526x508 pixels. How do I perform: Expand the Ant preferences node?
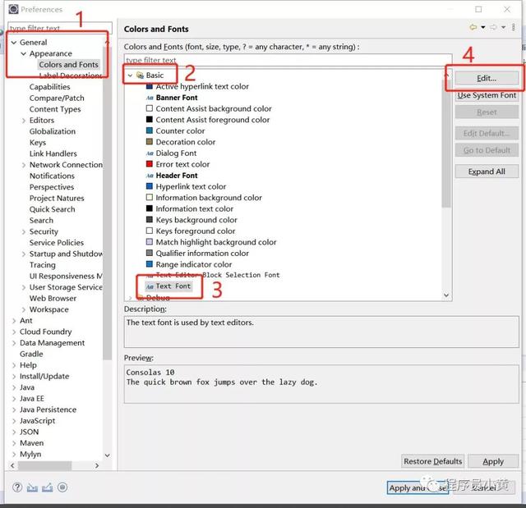[x=14, y=321]
